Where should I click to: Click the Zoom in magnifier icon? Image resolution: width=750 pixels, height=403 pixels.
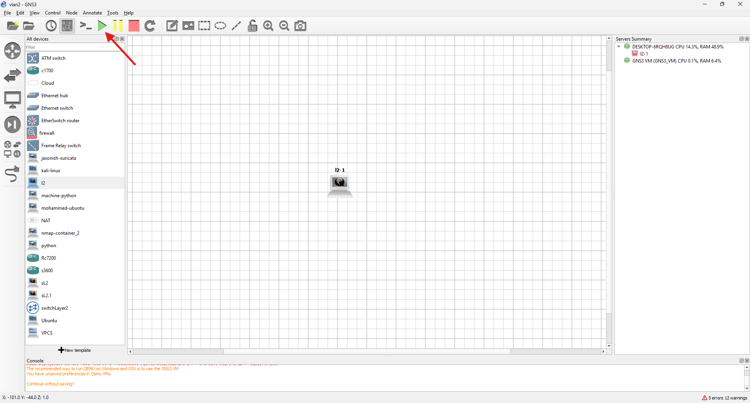(268, 26)
